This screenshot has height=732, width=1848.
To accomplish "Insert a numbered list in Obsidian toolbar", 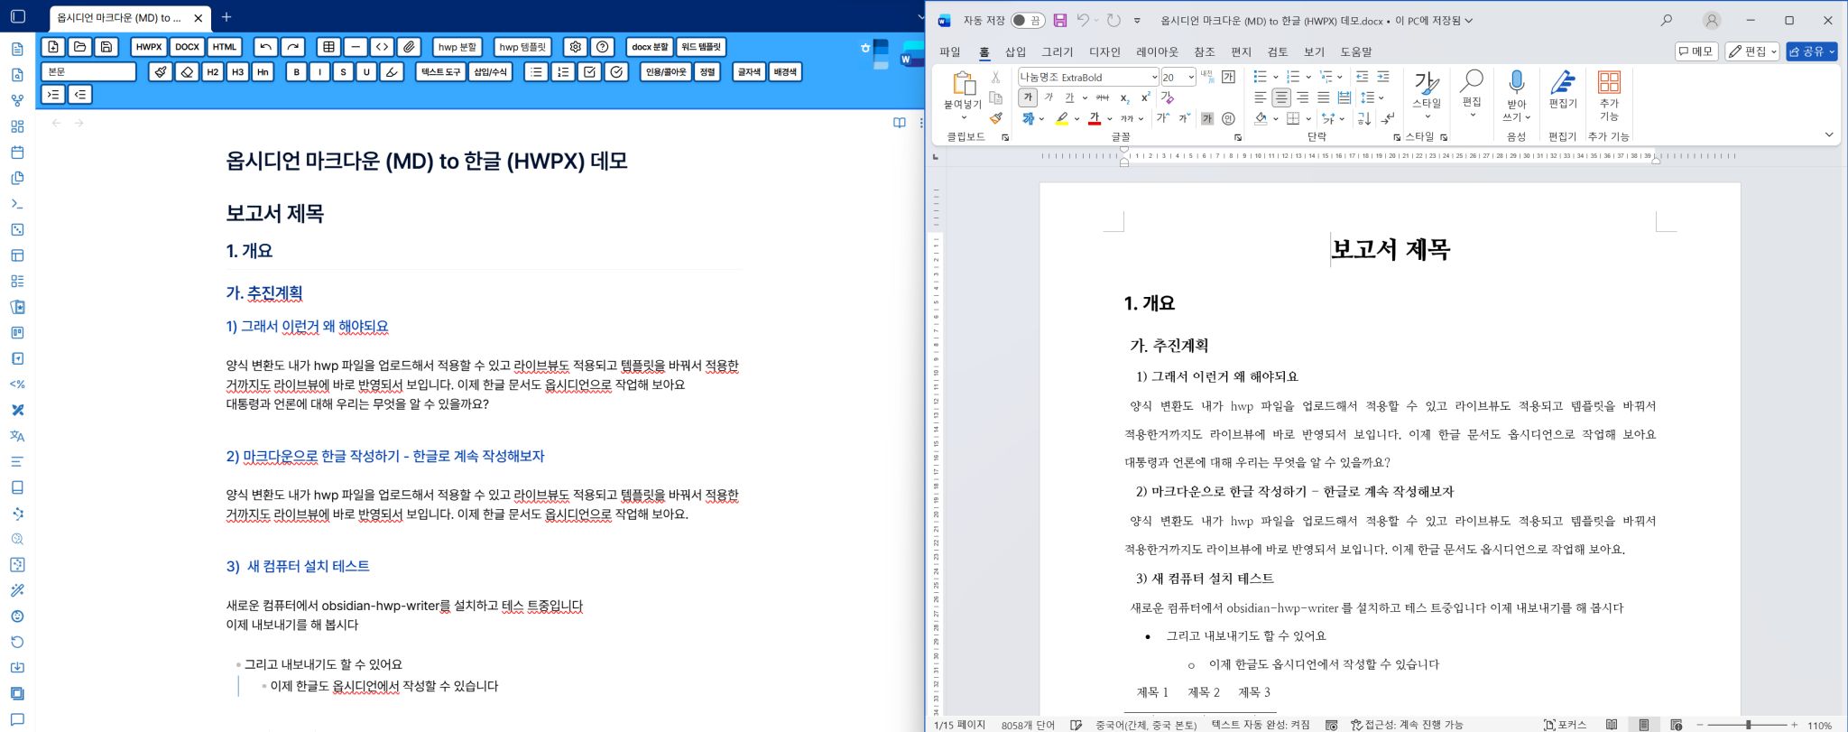I will [563, 71].
